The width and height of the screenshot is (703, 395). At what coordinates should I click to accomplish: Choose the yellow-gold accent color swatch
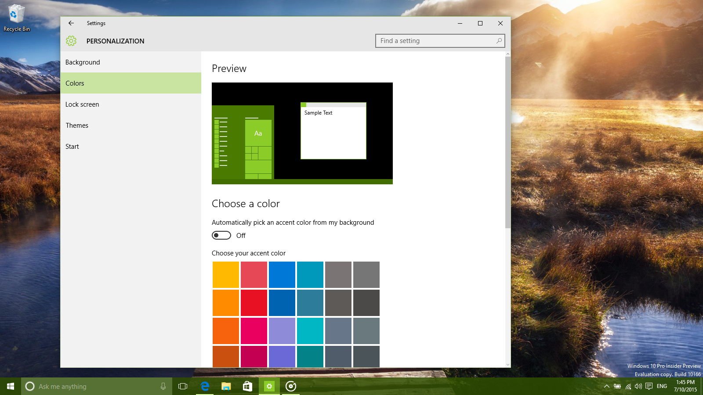click(x=226, y=275)
